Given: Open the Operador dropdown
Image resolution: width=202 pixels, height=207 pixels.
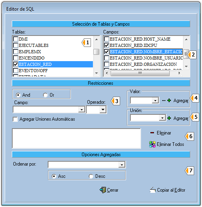Looking at the screenshot, I should tap(103, 110).
